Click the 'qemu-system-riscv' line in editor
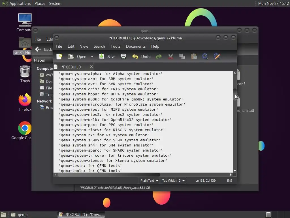This screenshot has height=218, width=290. click(112, 130)
